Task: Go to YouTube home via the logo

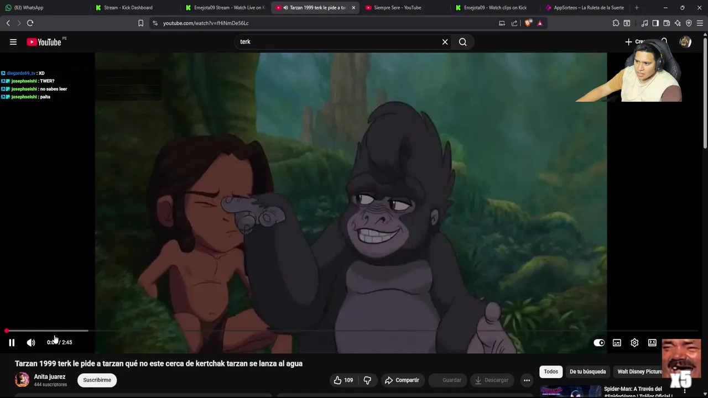Action: [44, 42]
